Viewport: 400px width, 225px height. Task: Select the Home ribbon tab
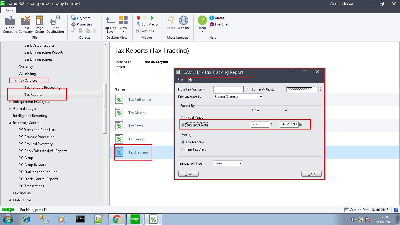pyautogui.click(x=9, y=10)
